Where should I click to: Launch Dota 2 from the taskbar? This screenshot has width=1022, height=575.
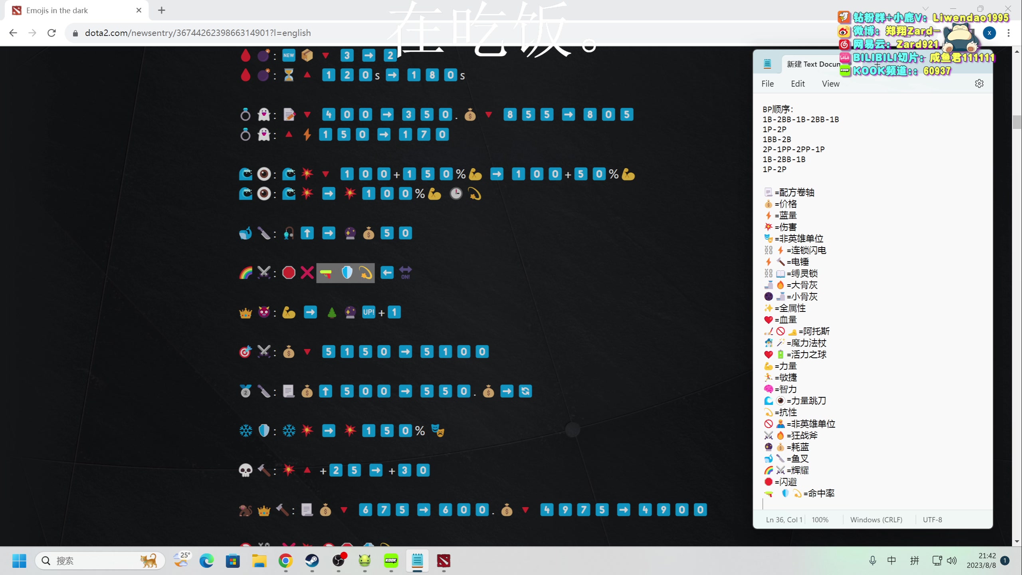(x=444, y=561)
